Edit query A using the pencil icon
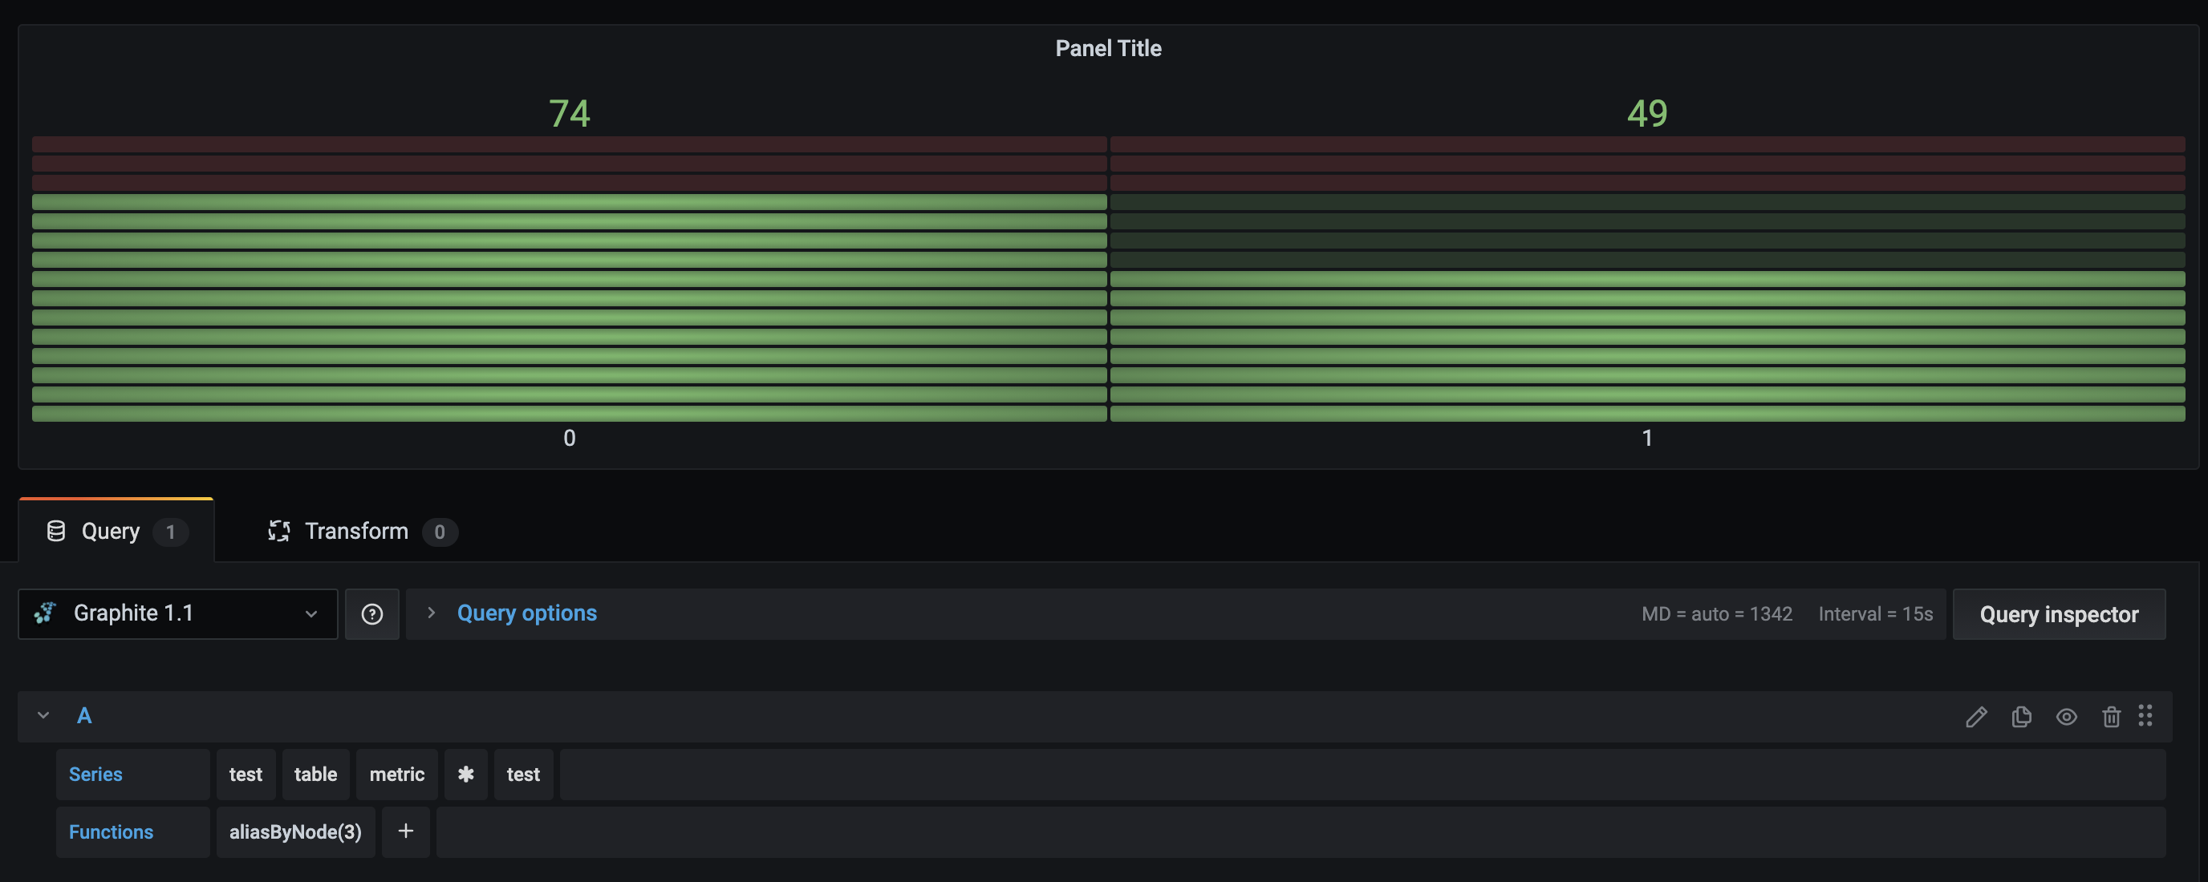2208x882 pixels. tap(1975, 717)
